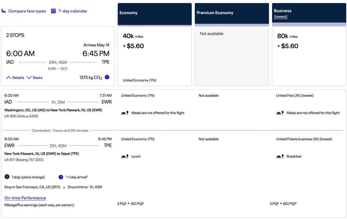View On-time Performance details
Screen dimensions: 347x219
[25, 198]
